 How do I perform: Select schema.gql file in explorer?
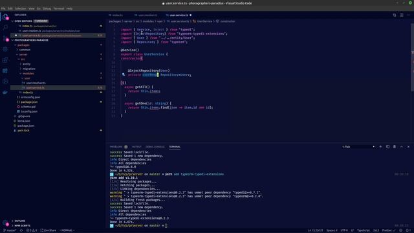tap(28, 107)
